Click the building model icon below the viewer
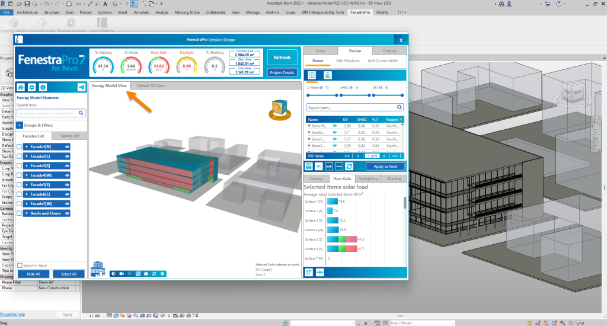This screenshot has width=607, height=326. (x=98, y=269)
